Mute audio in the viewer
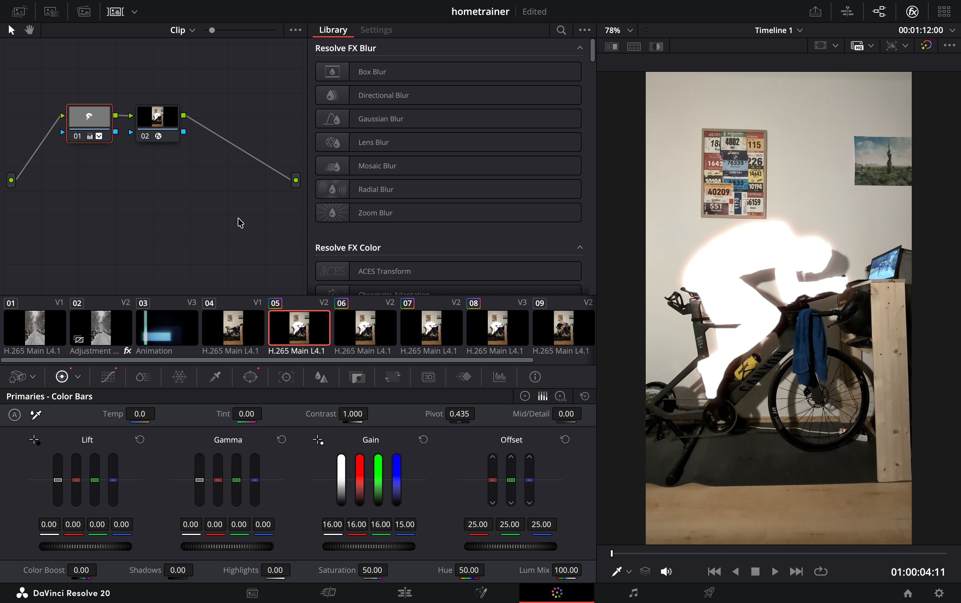The height and width of the screenshot is (603, 961). click(x=666, y=571)
